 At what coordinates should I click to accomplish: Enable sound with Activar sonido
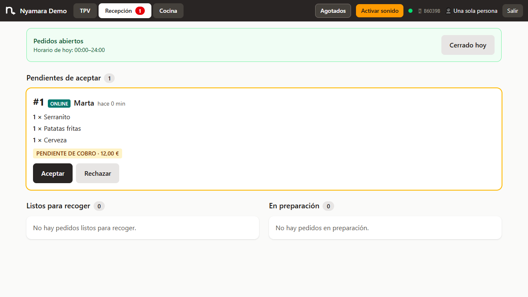click(379, 11)
